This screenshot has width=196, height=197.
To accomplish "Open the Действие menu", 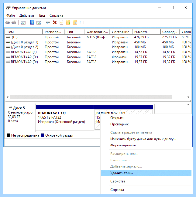I will pyautogui.click(x=27, y=15).
